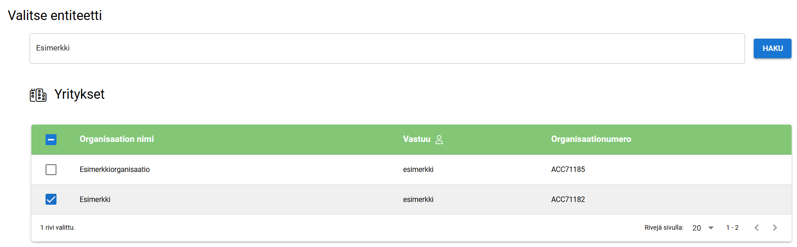Viewport: 797px width, 247px height.
Task: Click the 1 rivi valittu status text
Action: click(x=58, y=227)
